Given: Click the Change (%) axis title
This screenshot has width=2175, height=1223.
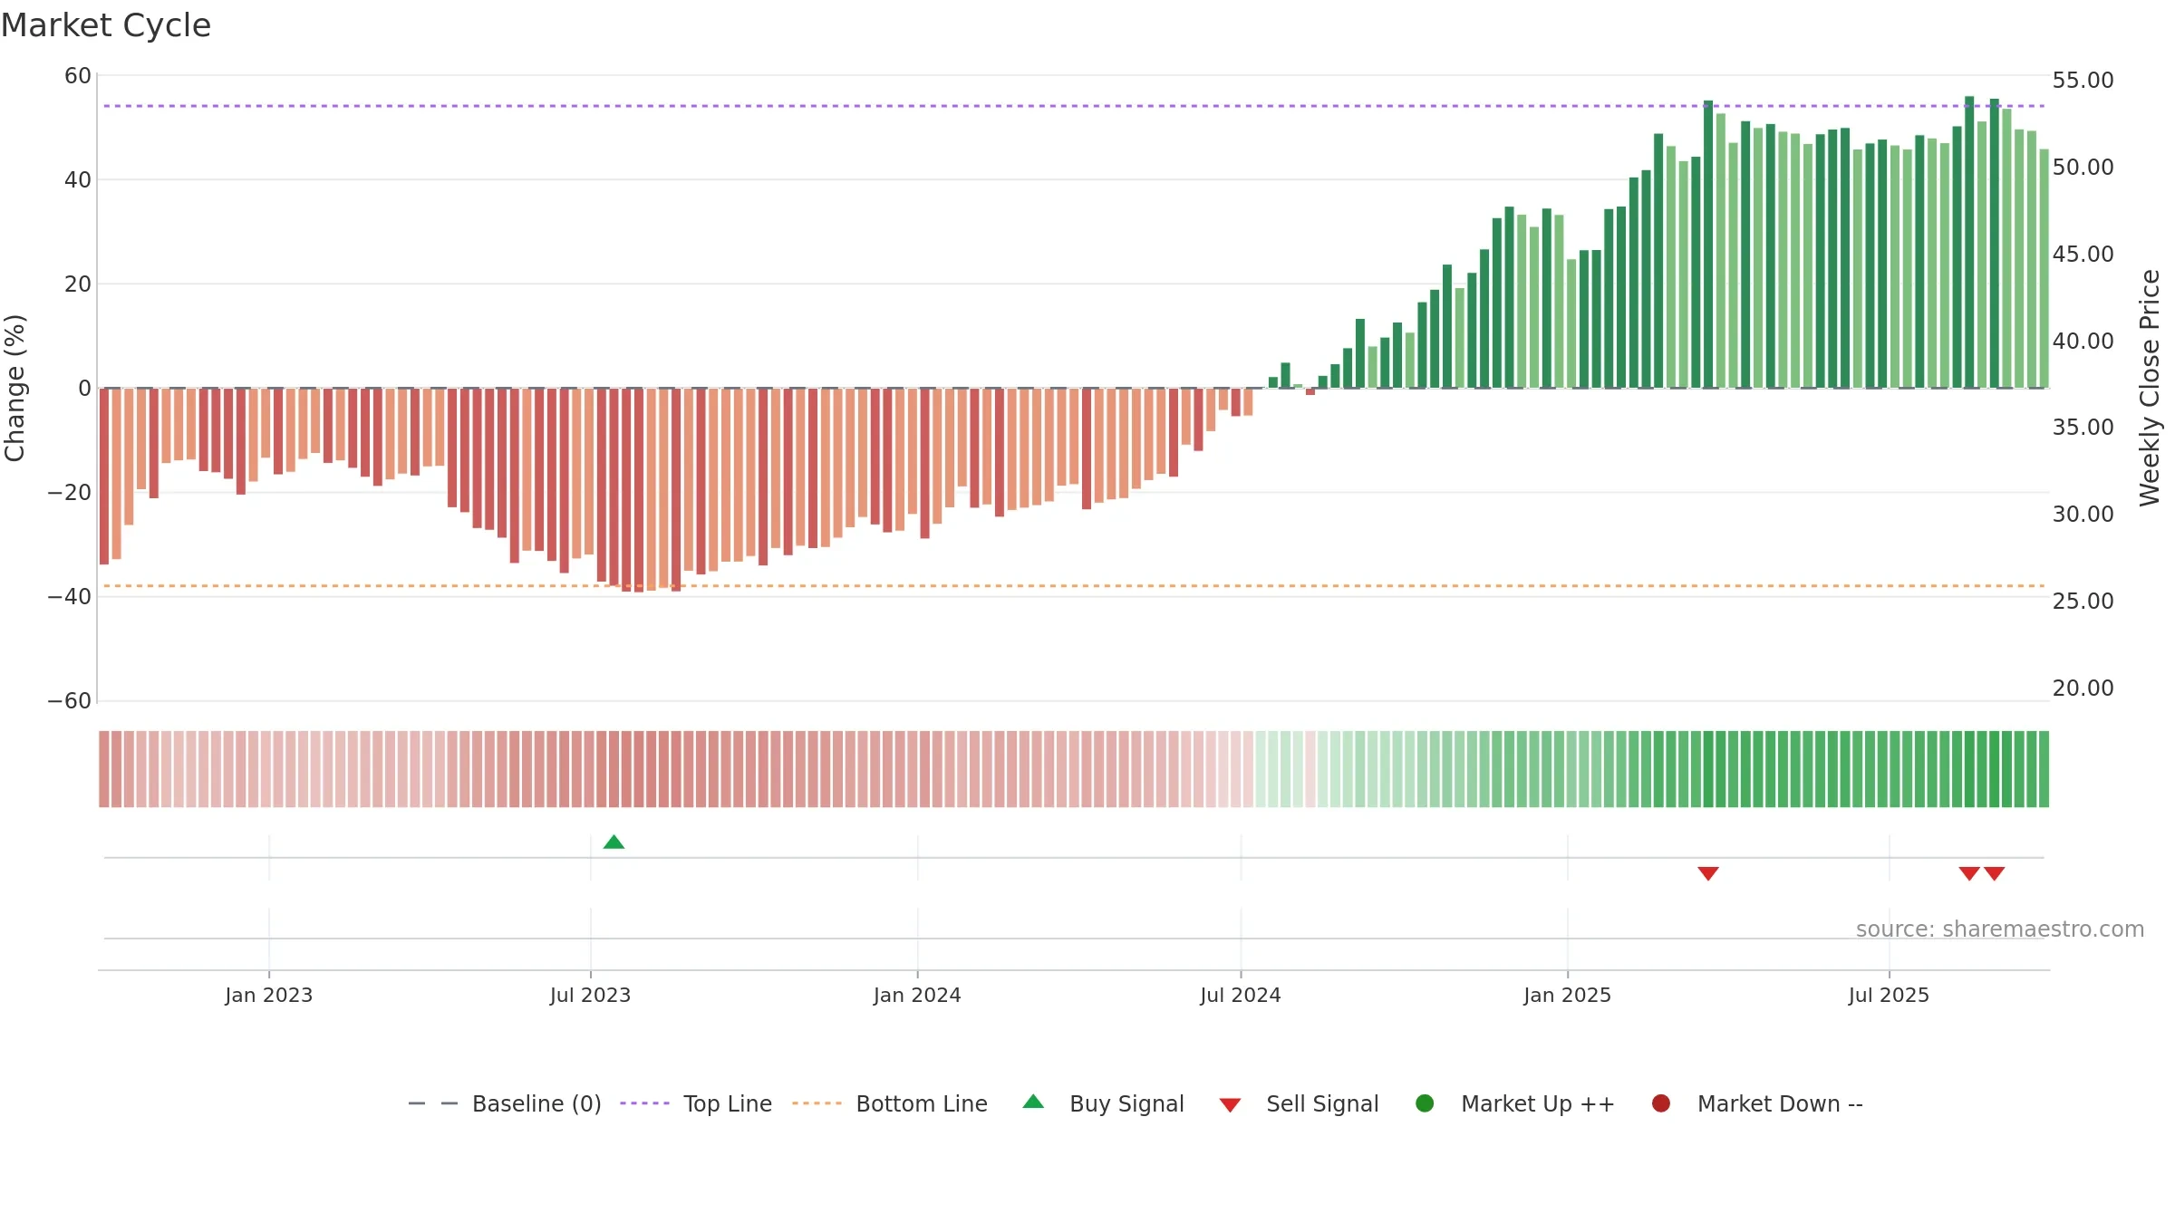Looking at the screenshot, I should (14, 388).
